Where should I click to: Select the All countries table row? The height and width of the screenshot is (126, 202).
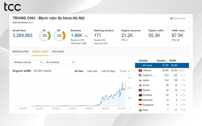162,66
